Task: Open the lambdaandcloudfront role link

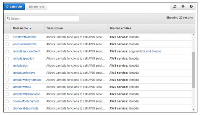Action: pos(26,51)
